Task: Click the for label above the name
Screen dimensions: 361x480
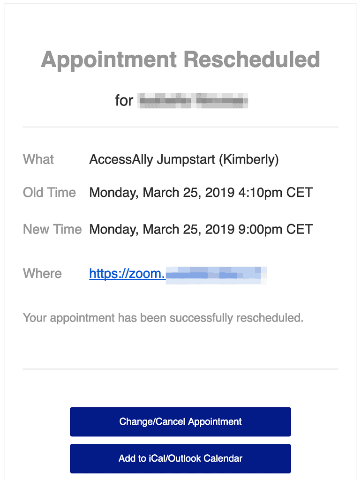Action: tap(124, 100)
